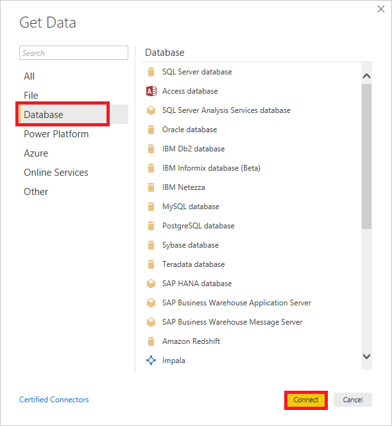The height and width of the screenshot is (426, 392).
Task: Select the SQL Server database text
Action: 197,72
